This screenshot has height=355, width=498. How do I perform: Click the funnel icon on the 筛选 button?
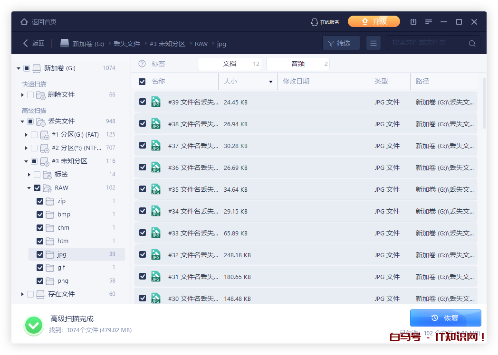click(332, 43)
